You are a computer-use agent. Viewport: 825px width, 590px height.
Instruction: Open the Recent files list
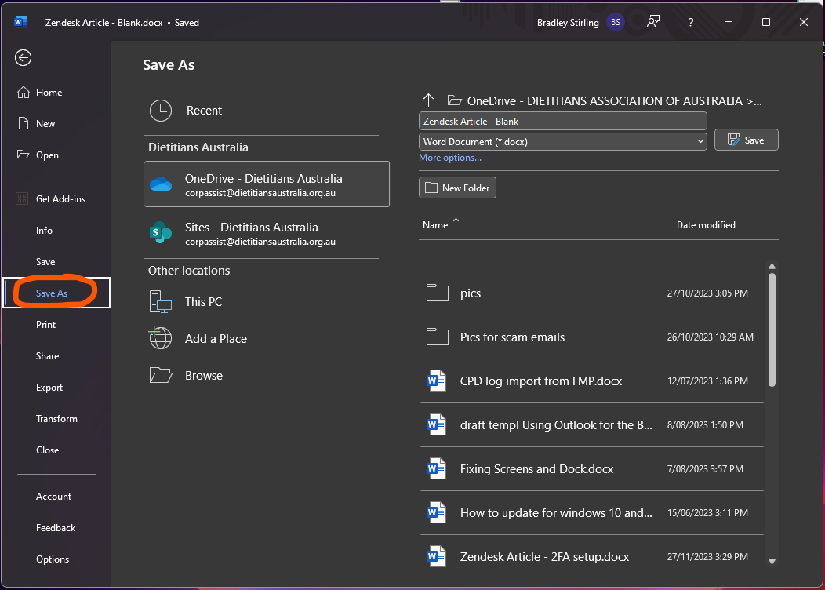pyautogui.click(x=204, y=111)
